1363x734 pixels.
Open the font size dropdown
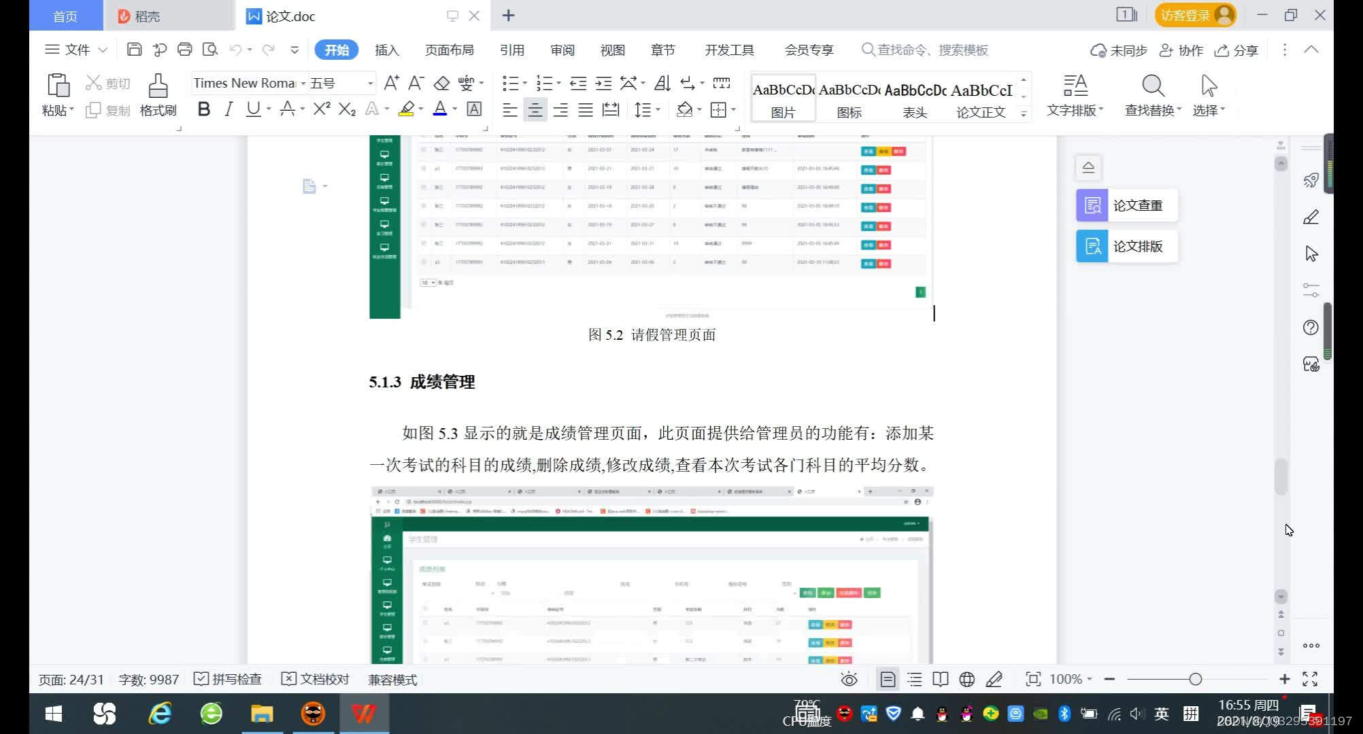click(x=370, y=84)
